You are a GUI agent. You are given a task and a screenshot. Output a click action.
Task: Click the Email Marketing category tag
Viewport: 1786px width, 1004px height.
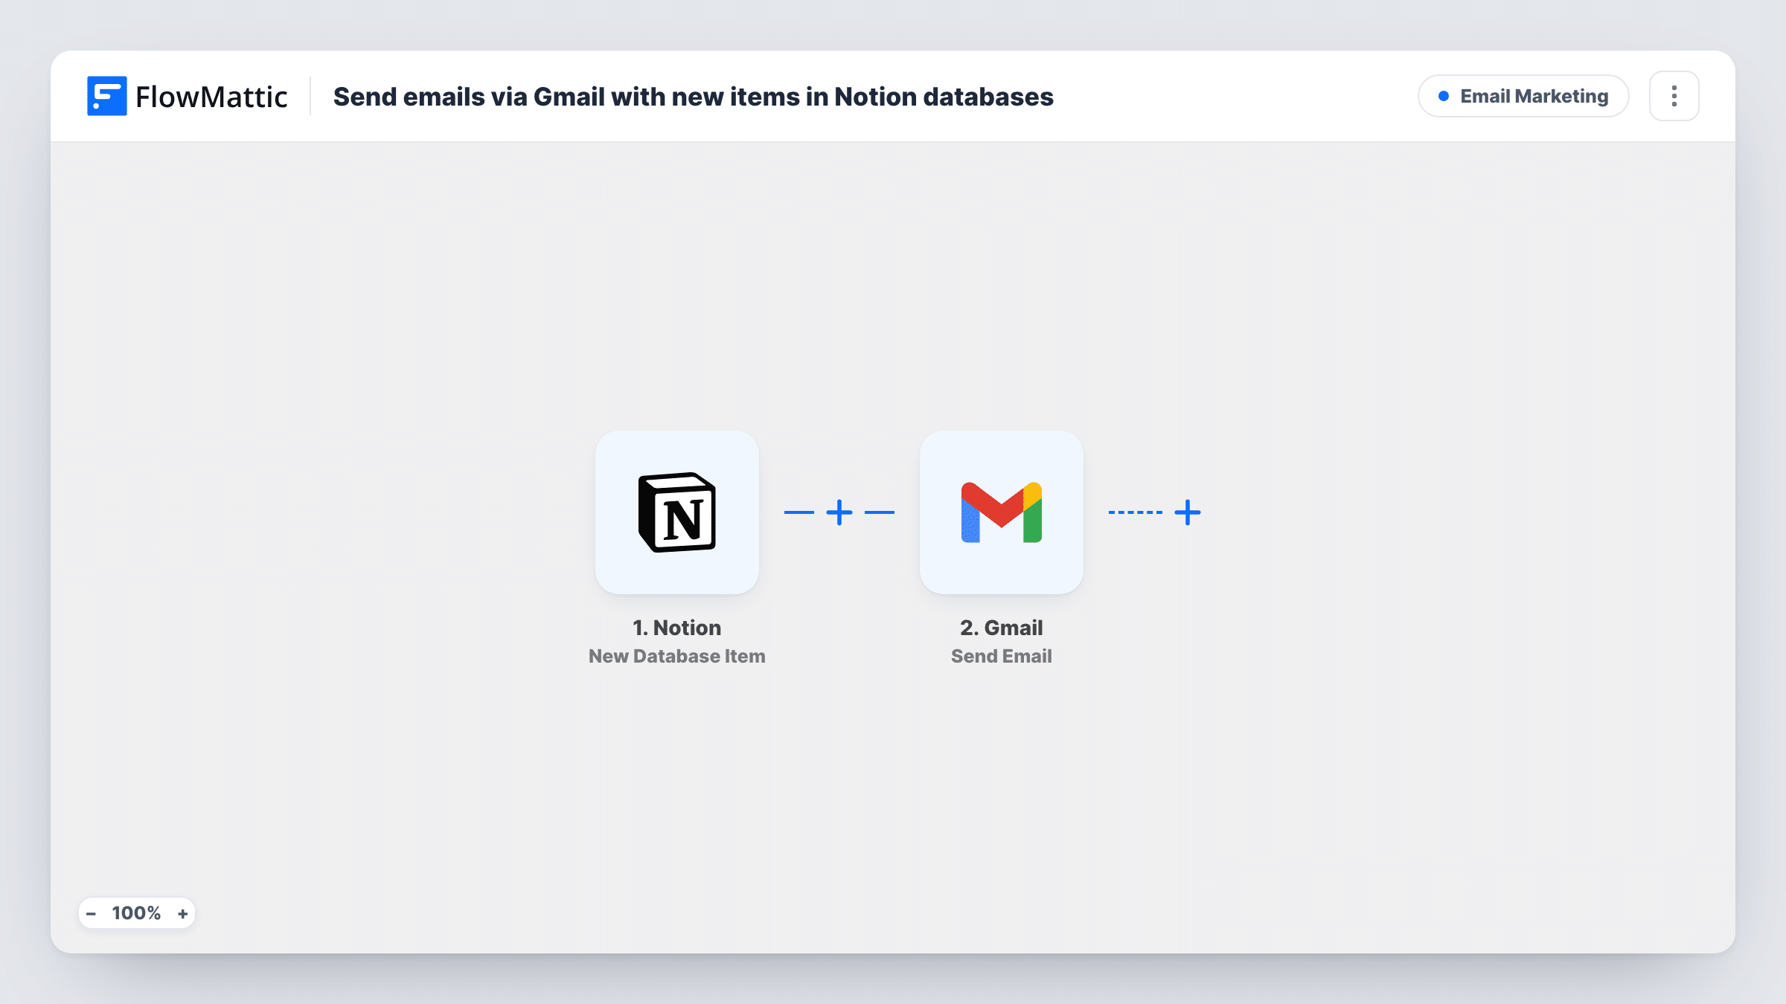[1523, 96]
